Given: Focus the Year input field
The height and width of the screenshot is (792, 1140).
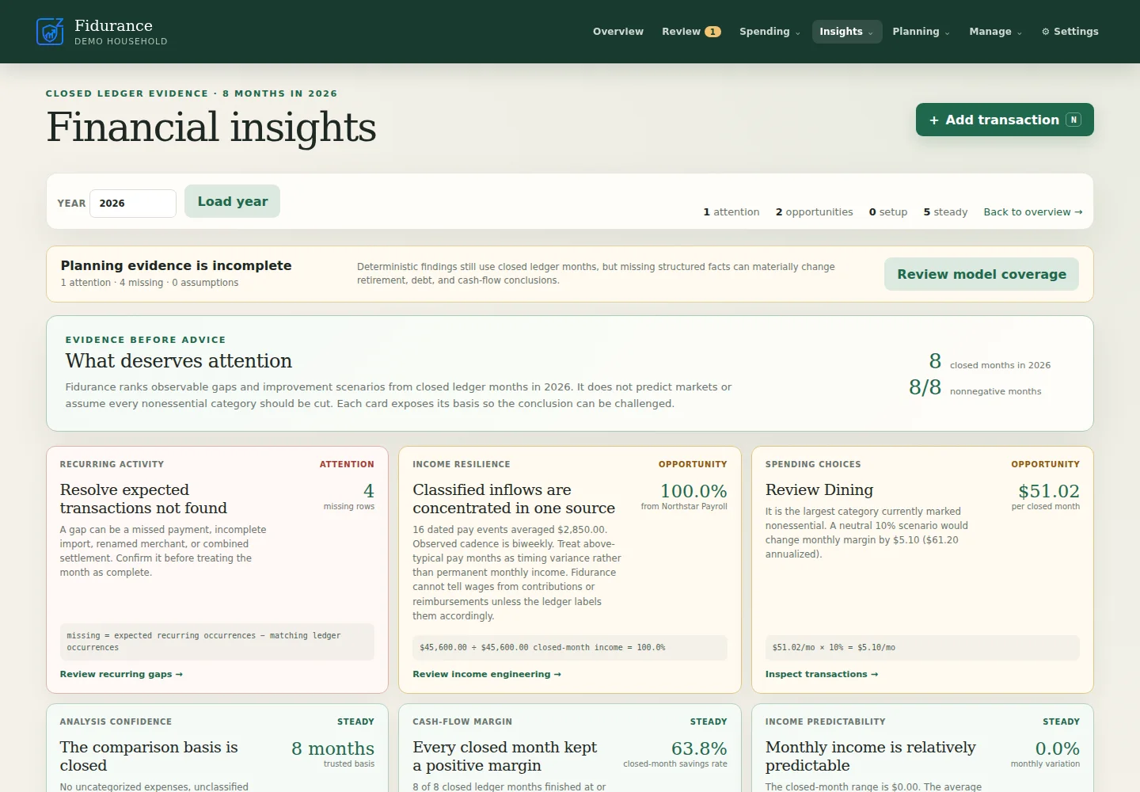Looking at the screenshot, I should click(133, 204).
